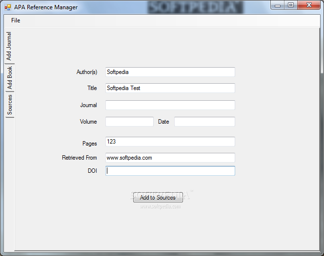Click the APA Reference Manager title icon
The image size is (324, 256).
click(x=8, y=7)
